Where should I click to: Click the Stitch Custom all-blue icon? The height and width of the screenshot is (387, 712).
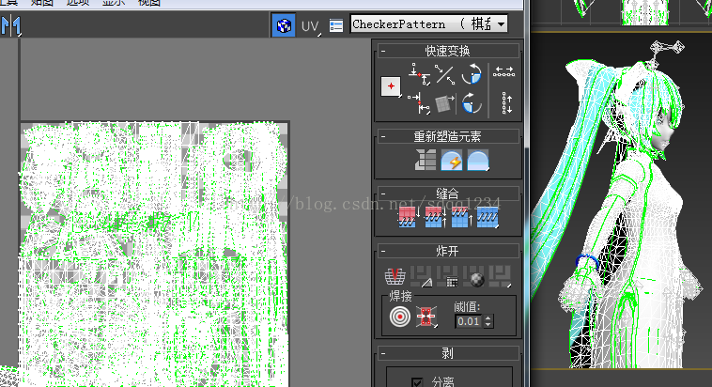click(x=488, y=217)
